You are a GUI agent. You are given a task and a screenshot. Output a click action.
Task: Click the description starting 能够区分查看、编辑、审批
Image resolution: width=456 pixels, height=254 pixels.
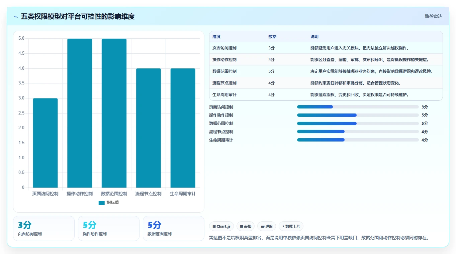click(x=370, y=60)
